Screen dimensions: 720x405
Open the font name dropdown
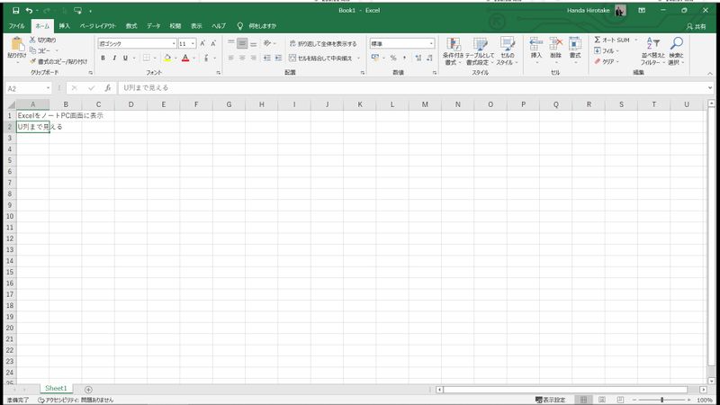[174, 43]
